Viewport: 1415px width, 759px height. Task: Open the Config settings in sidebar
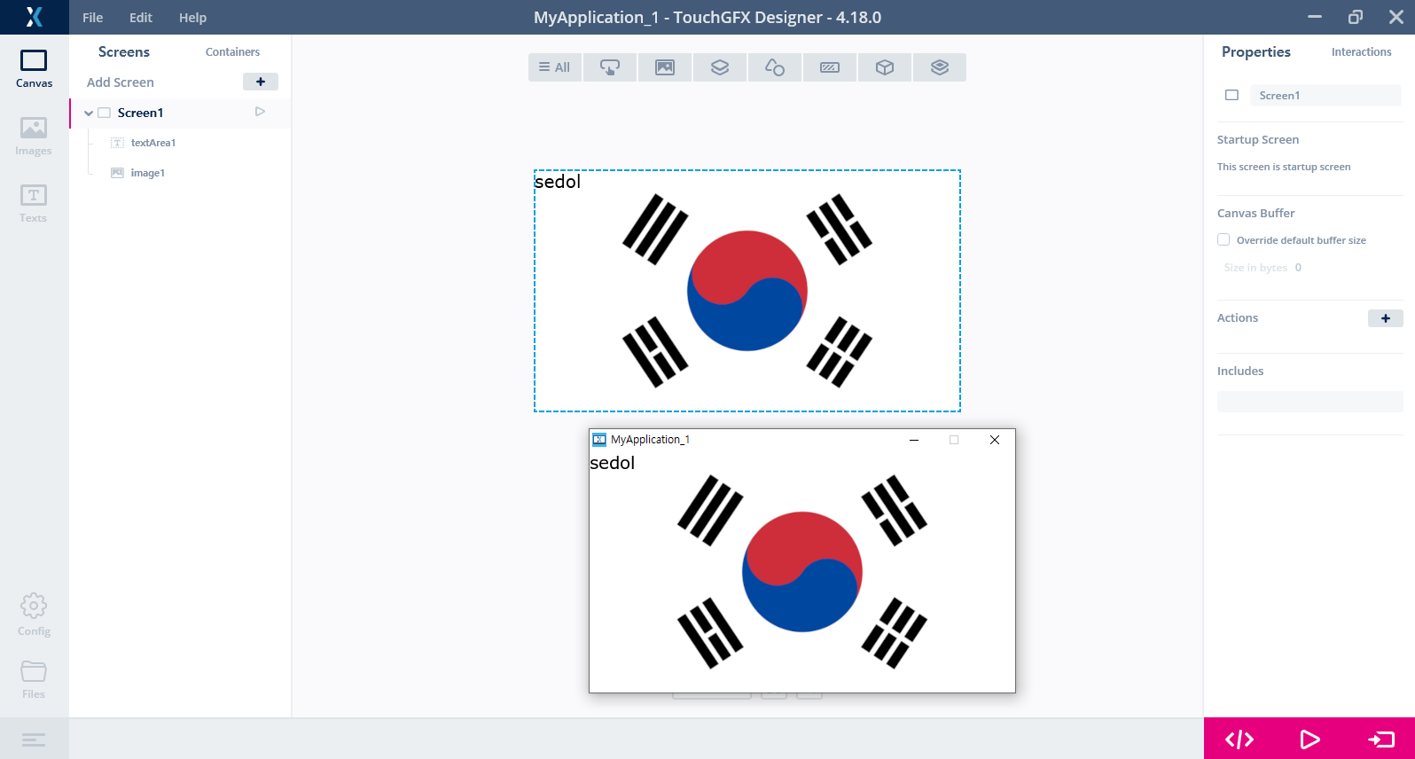(34, 614)
